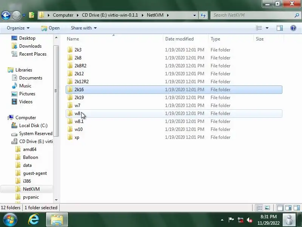The image size is (302, 227).
Task: Expand the view options dropdown arrow
Action: [x=267, y=28]
